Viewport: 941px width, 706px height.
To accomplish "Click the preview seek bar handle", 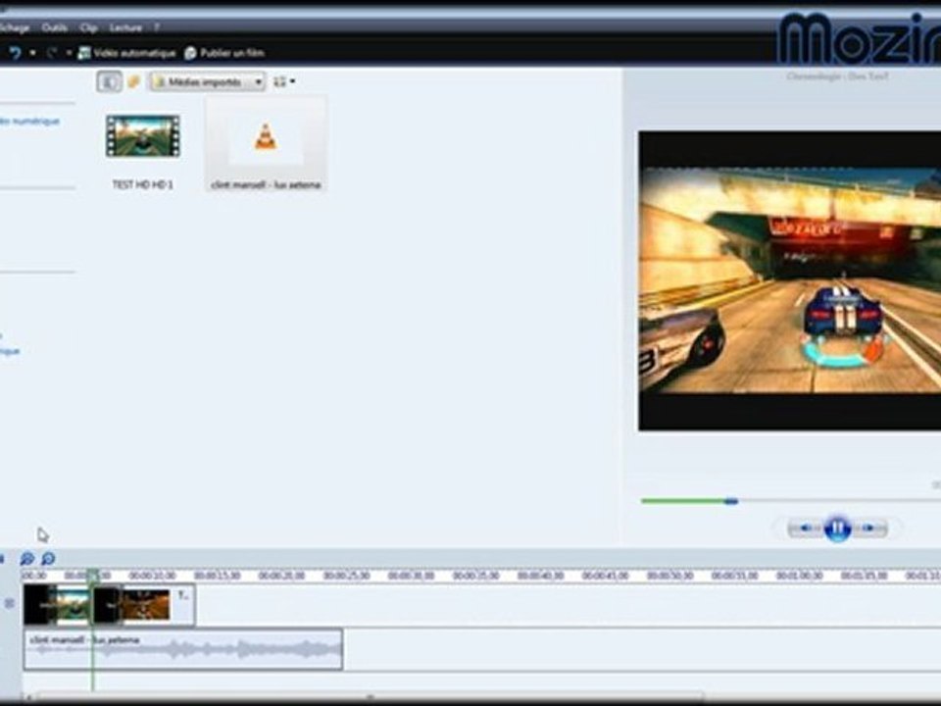I will tap(730, 501).
